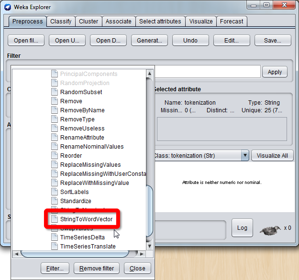Click the file icon beside Standardize

(x=55, y=201)
